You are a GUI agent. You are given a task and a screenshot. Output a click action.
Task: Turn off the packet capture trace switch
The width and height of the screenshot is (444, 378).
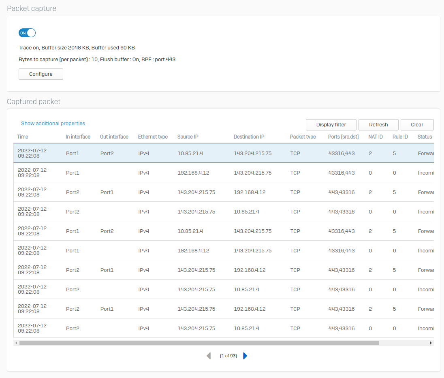pyautogui.click(x=27, y=33)
